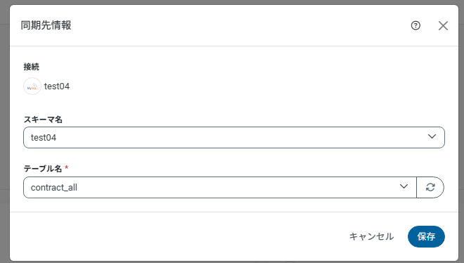Save settings with the 保存 button
This screenshot has height=263, width=464.
[x=426, y=237]
